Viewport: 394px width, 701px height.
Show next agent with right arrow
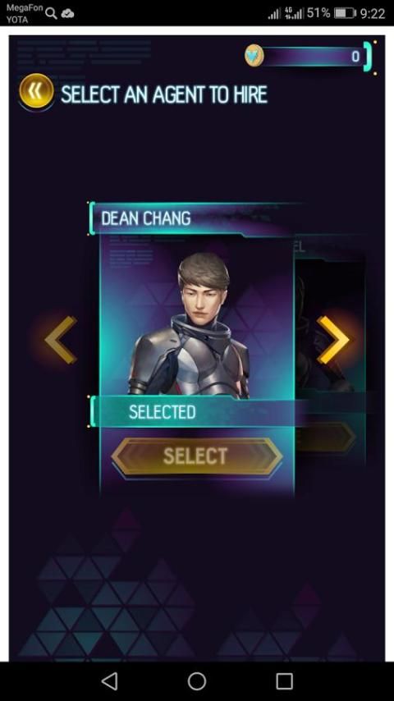click(332, 340)
